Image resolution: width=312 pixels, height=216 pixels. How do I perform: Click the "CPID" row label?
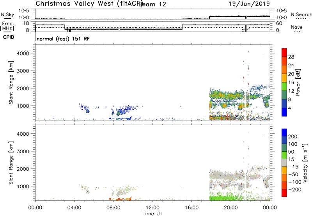(x=9, y=37)
